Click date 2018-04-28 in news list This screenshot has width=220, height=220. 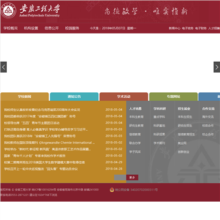pos(114,169)
